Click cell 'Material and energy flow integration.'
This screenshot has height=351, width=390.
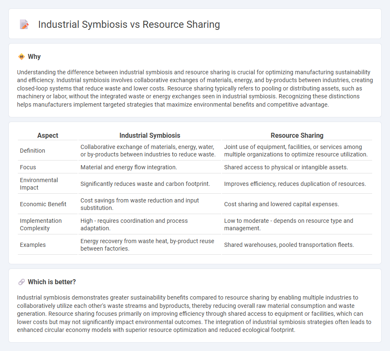(x=150, y=167)
